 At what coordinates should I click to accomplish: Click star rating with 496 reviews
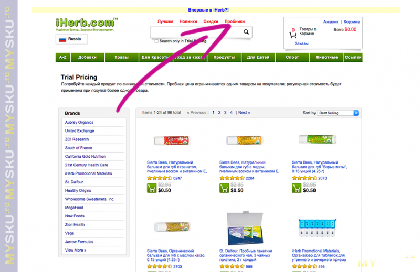[x=304, y=267]
